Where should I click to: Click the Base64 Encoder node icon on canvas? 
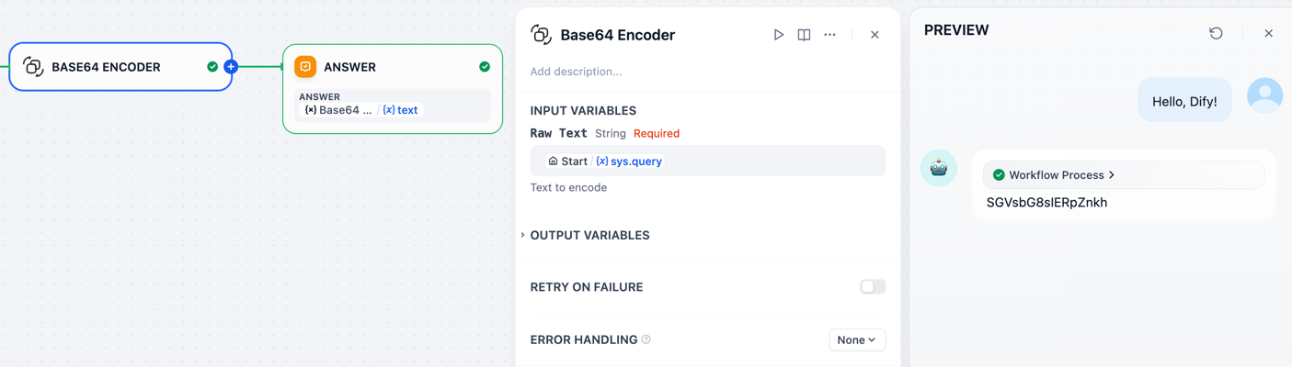[33, 67]
